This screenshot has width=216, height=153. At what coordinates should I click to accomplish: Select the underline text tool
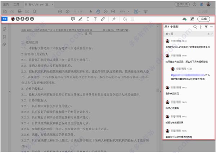click(88, 19)
